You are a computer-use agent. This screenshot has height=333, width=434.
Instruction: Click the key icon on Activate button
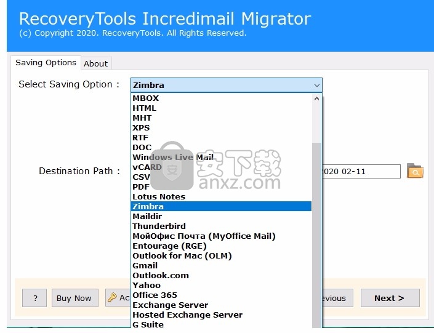point(112,297)
